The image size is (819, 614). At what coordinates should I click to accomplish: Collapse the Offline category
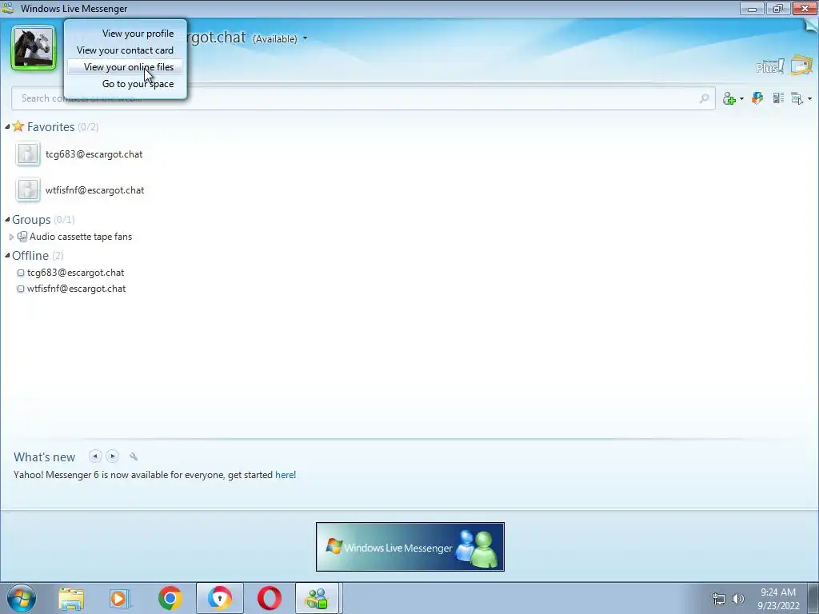[x=7, y=255]
